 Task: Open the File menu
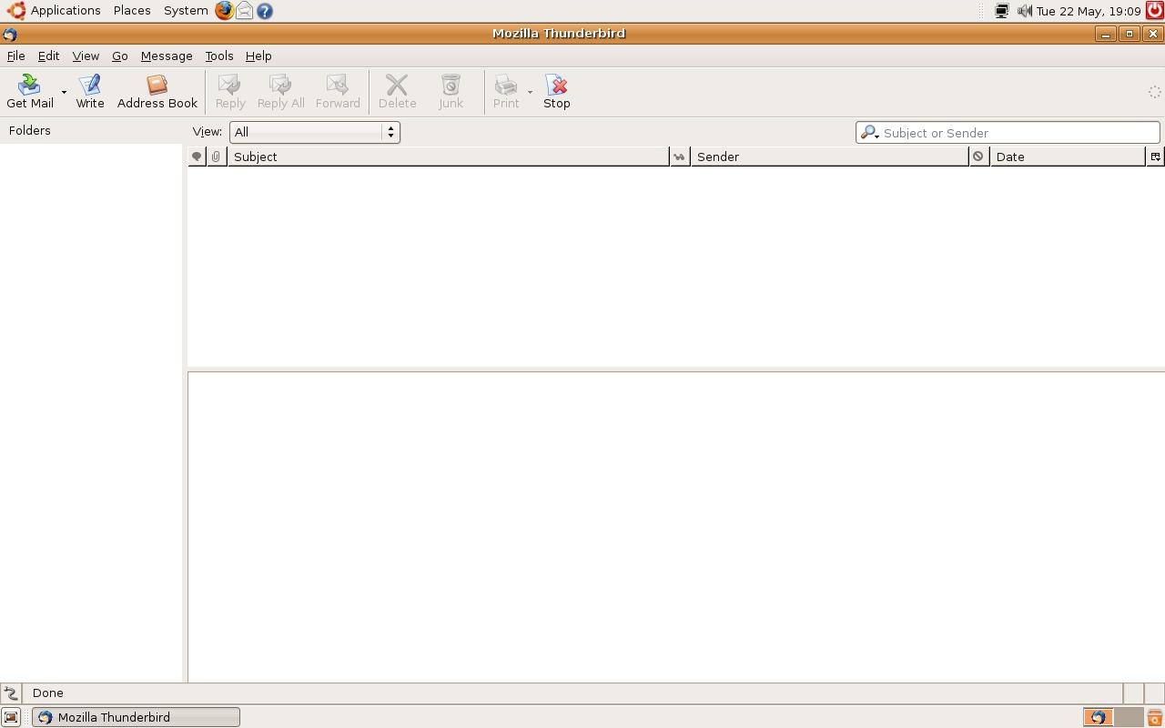tap(15, 56)
